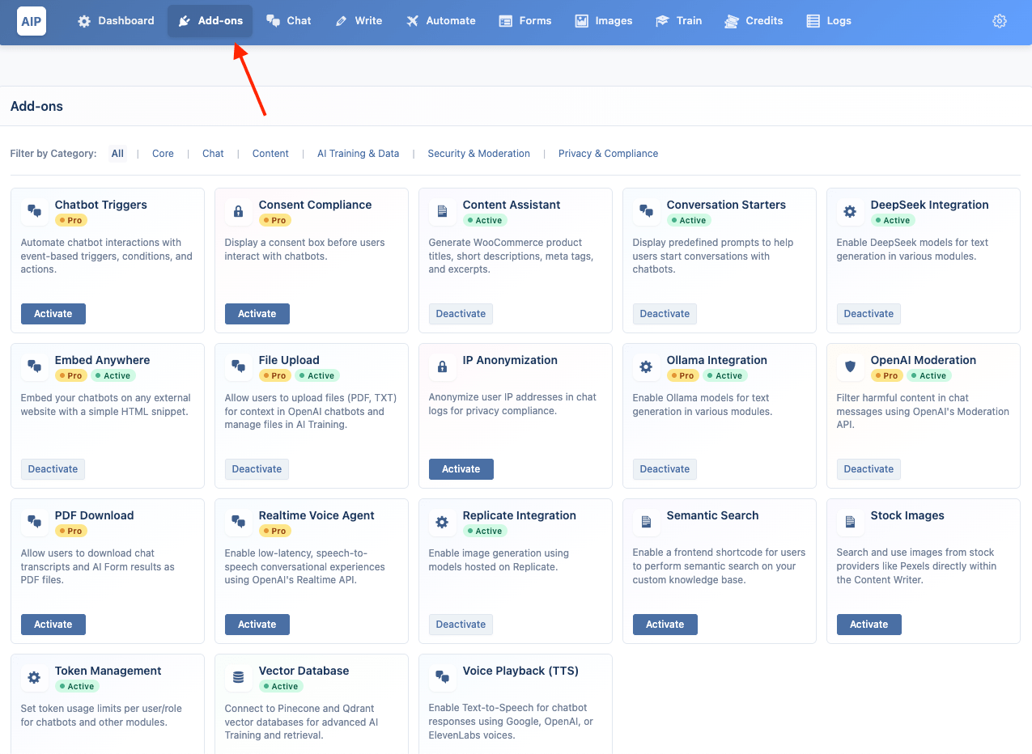1032x754 pixels.
Task: Activate the Consent Compliance add-on
Action: click(x=257, y=314)
